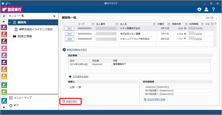The width and height of the screenshot is (222, 115).
Task: Select 税理士情報 in the menu tree
Action: (x=25, y=36)
